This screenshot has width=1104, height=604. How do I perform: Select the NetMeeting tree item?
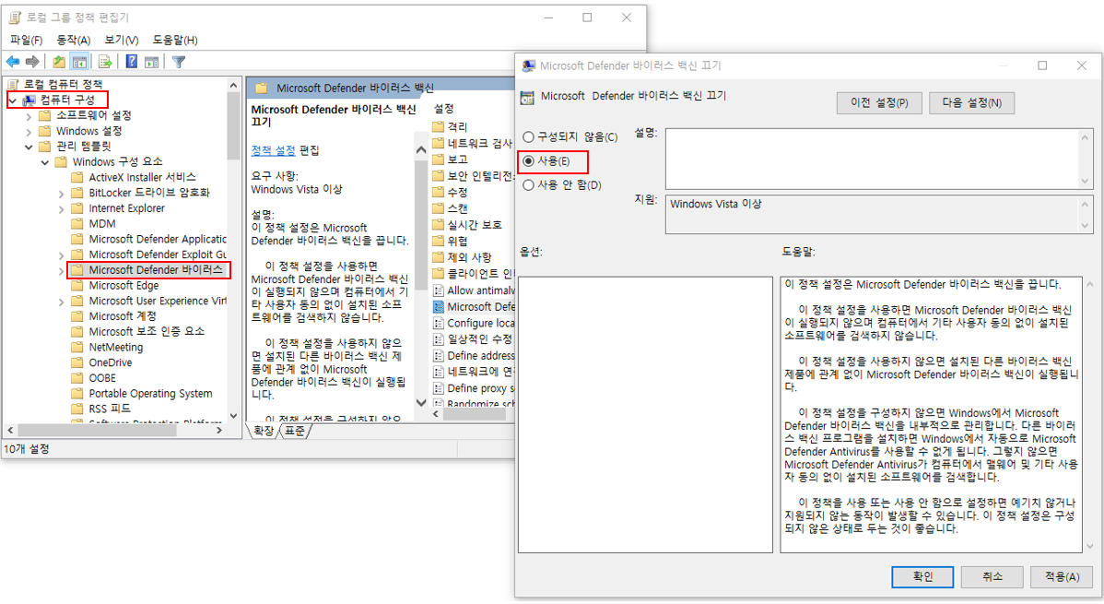pyautogui.click(x=115, y=347)
